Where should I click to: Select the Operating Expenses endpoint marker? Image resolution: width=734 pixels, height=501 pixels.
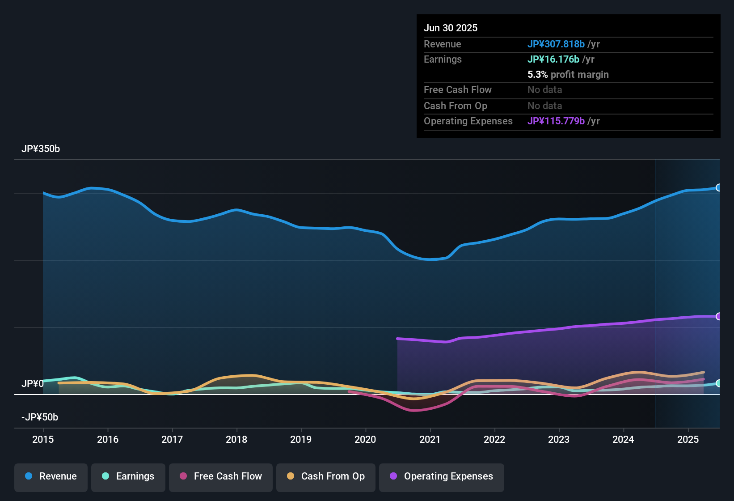click(719, 316)
